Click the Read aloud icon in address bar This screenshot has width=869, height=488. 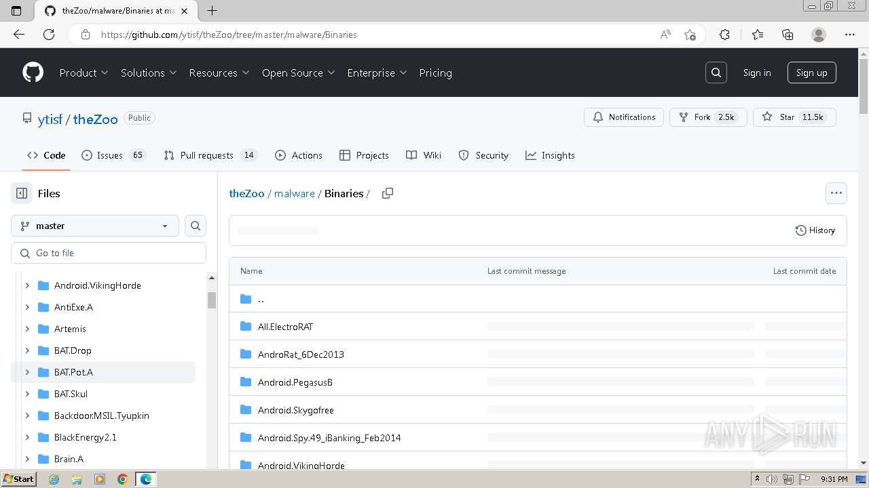[665, 35]
